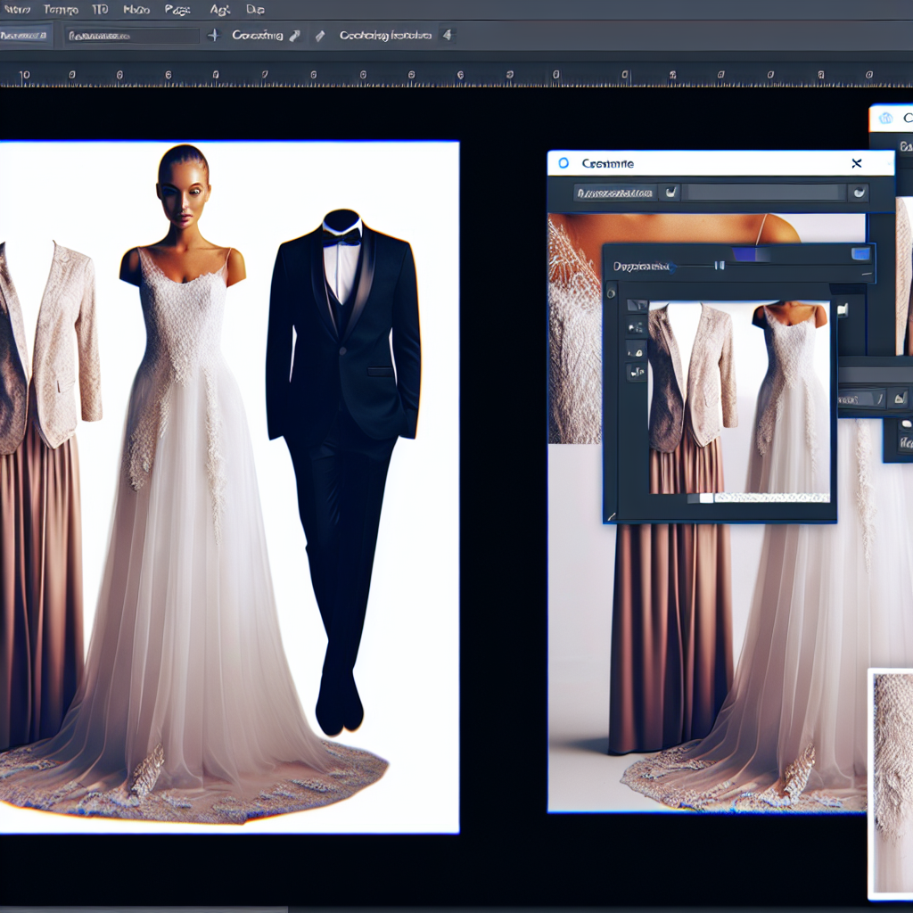The height and width of the screenshot is (913, 913).
Task: Click the crosshair icon in the options bar
Action: point(213,36)
